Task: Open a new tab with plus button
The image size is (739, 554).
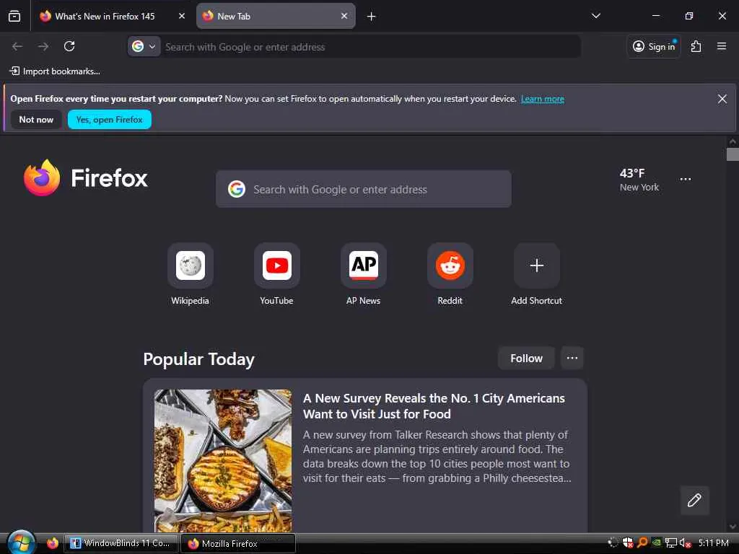Action: click(x=372, y=17)
